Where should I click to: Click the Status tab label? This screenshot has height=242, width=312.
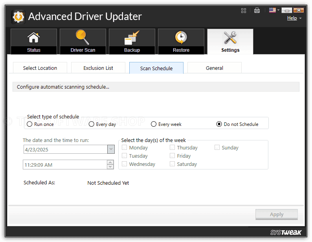tap(34, 50)
